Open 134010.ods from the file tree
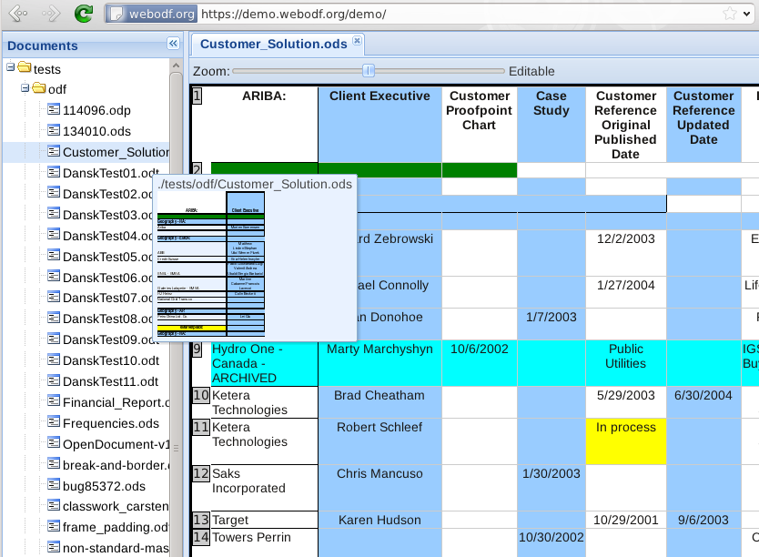The image size is (759, 557). pyautogui.click(x=96, y=131)
